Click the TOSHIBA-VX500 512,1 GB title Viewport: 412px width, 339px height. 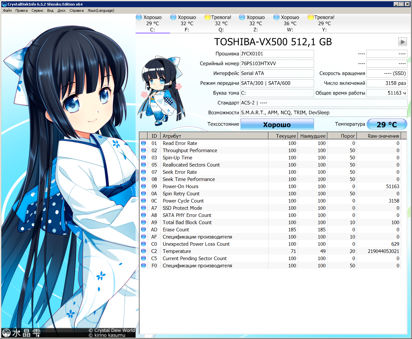pos(273,42)
